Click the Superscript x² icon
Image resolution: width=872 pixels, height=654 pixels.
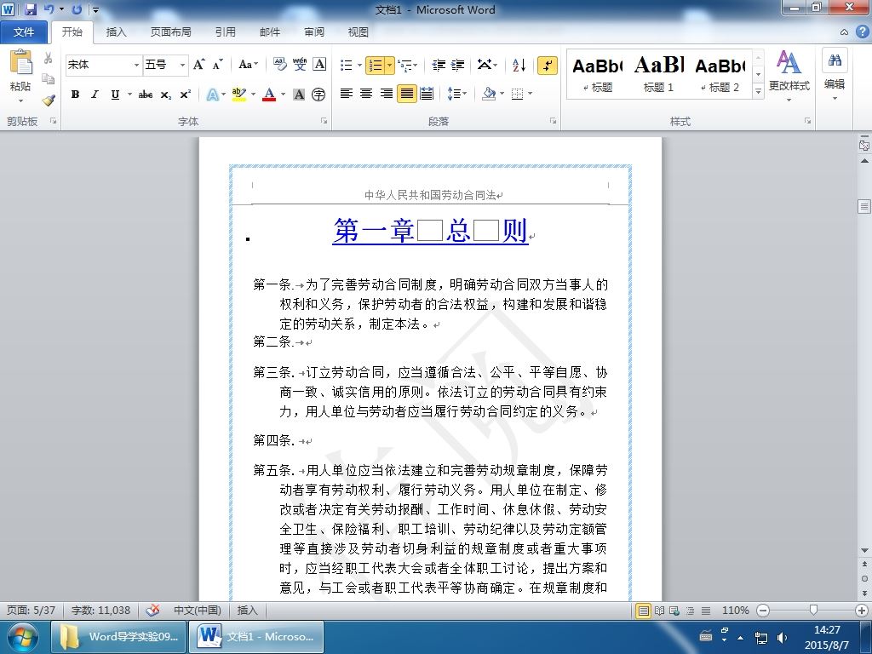[x=185, y=95]
